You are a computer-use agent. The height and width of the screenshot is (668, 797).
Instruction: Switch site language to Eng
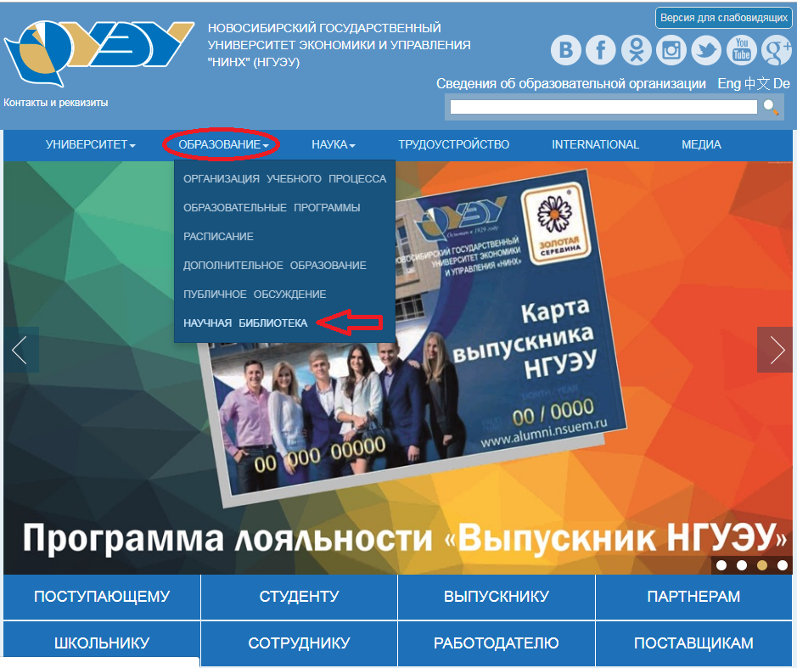[x=729, y=83]
